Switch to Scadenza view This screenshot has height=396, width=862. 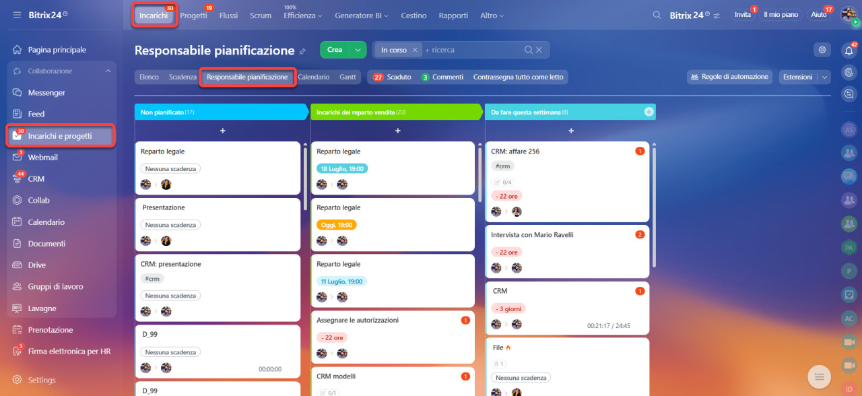click(x=183, y=77)
